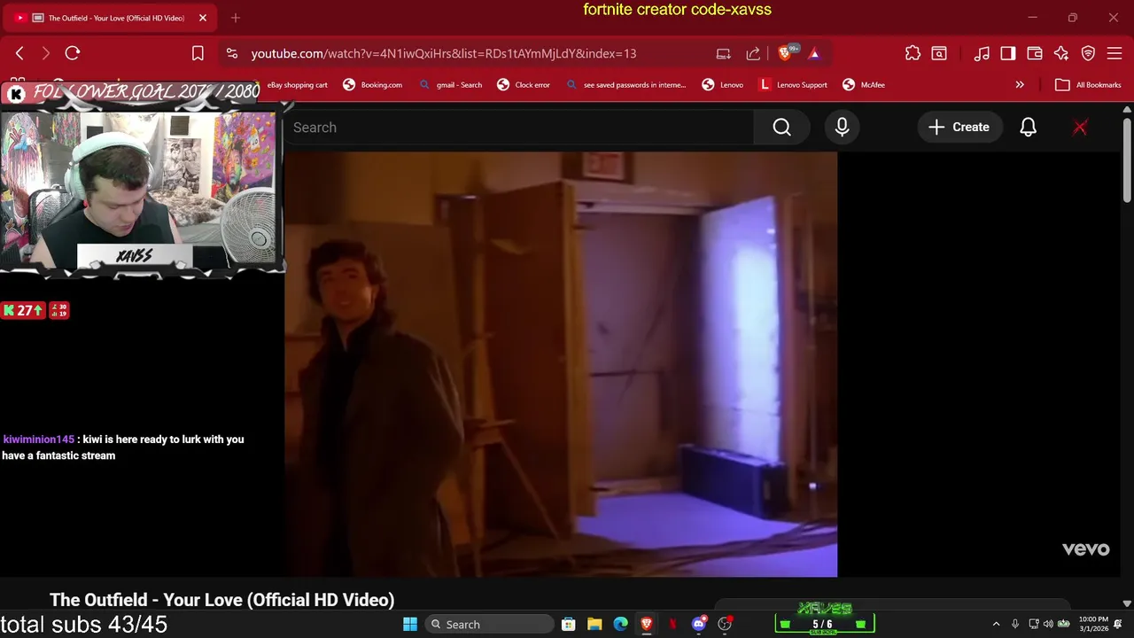Viewport: 1134px width, 638px height.
Task: Toggle the browser sidebar panel
Action: click(x=1008, y=53)
